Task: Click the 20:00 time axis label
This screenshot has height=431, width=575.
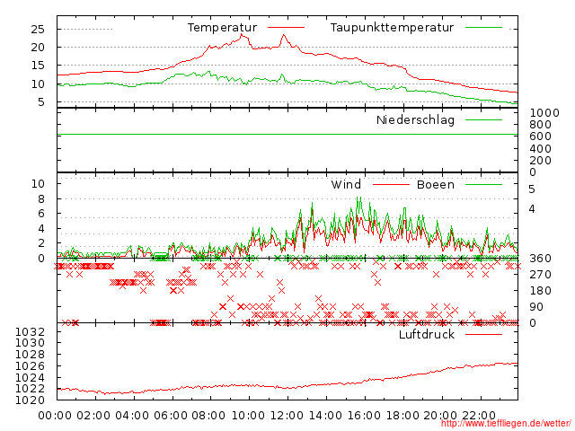Action: 440,416
